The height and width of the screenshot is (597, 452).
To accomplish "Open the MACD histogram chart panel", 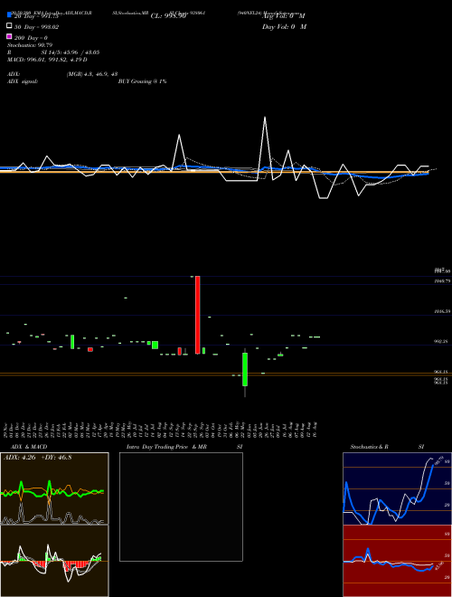I will click(54, 561).
